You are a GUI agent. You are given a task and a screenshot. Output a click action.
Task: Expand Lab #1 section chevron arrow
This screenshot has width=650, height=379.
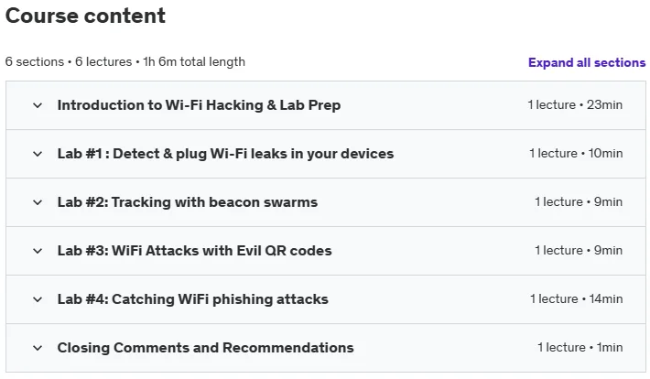coord(38,154)
